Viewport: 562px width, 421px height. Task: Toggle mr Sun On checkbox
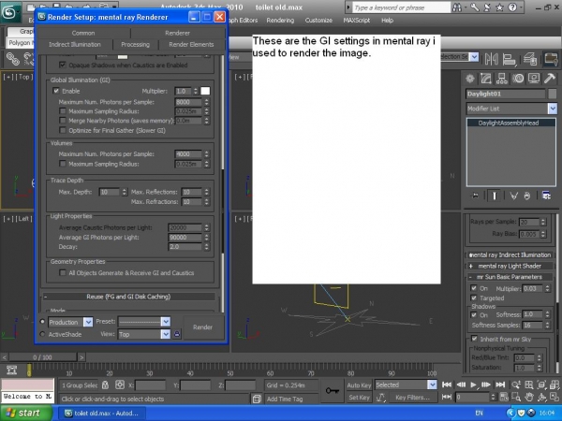point(474,288)
